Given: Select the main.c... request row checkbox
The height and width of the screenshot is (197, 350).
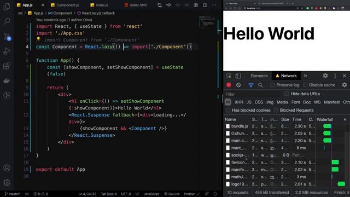Looking at the screenshot, I should coord(227,141).
